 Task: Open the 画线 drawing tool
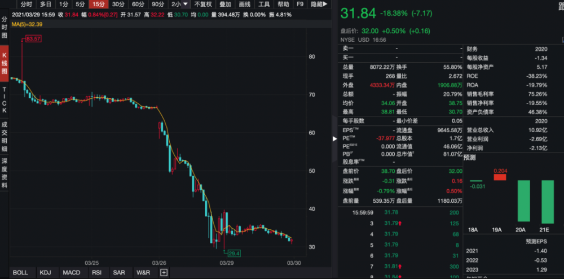click(245, 5)
